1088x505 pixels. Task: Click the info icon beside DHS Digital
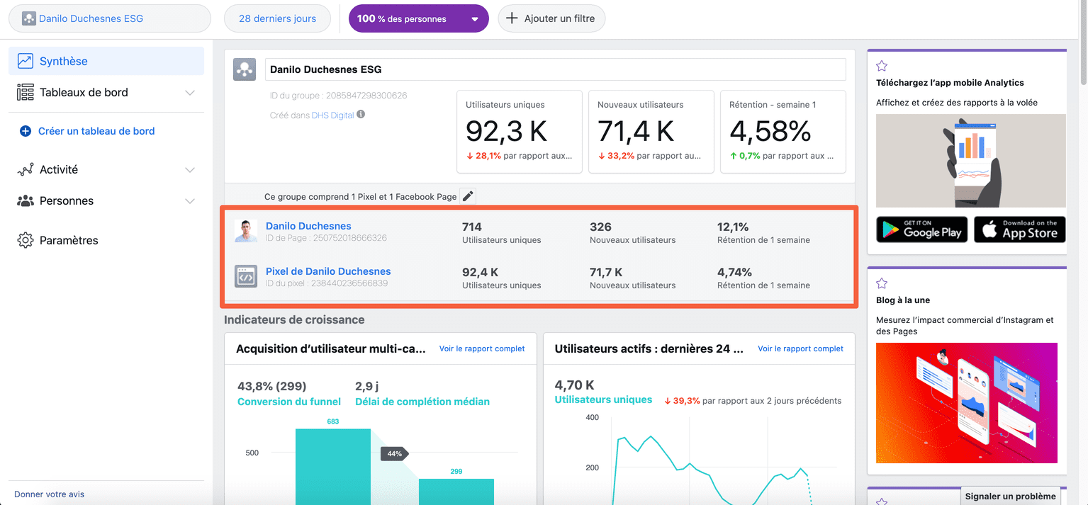click(x=361, y=114)
